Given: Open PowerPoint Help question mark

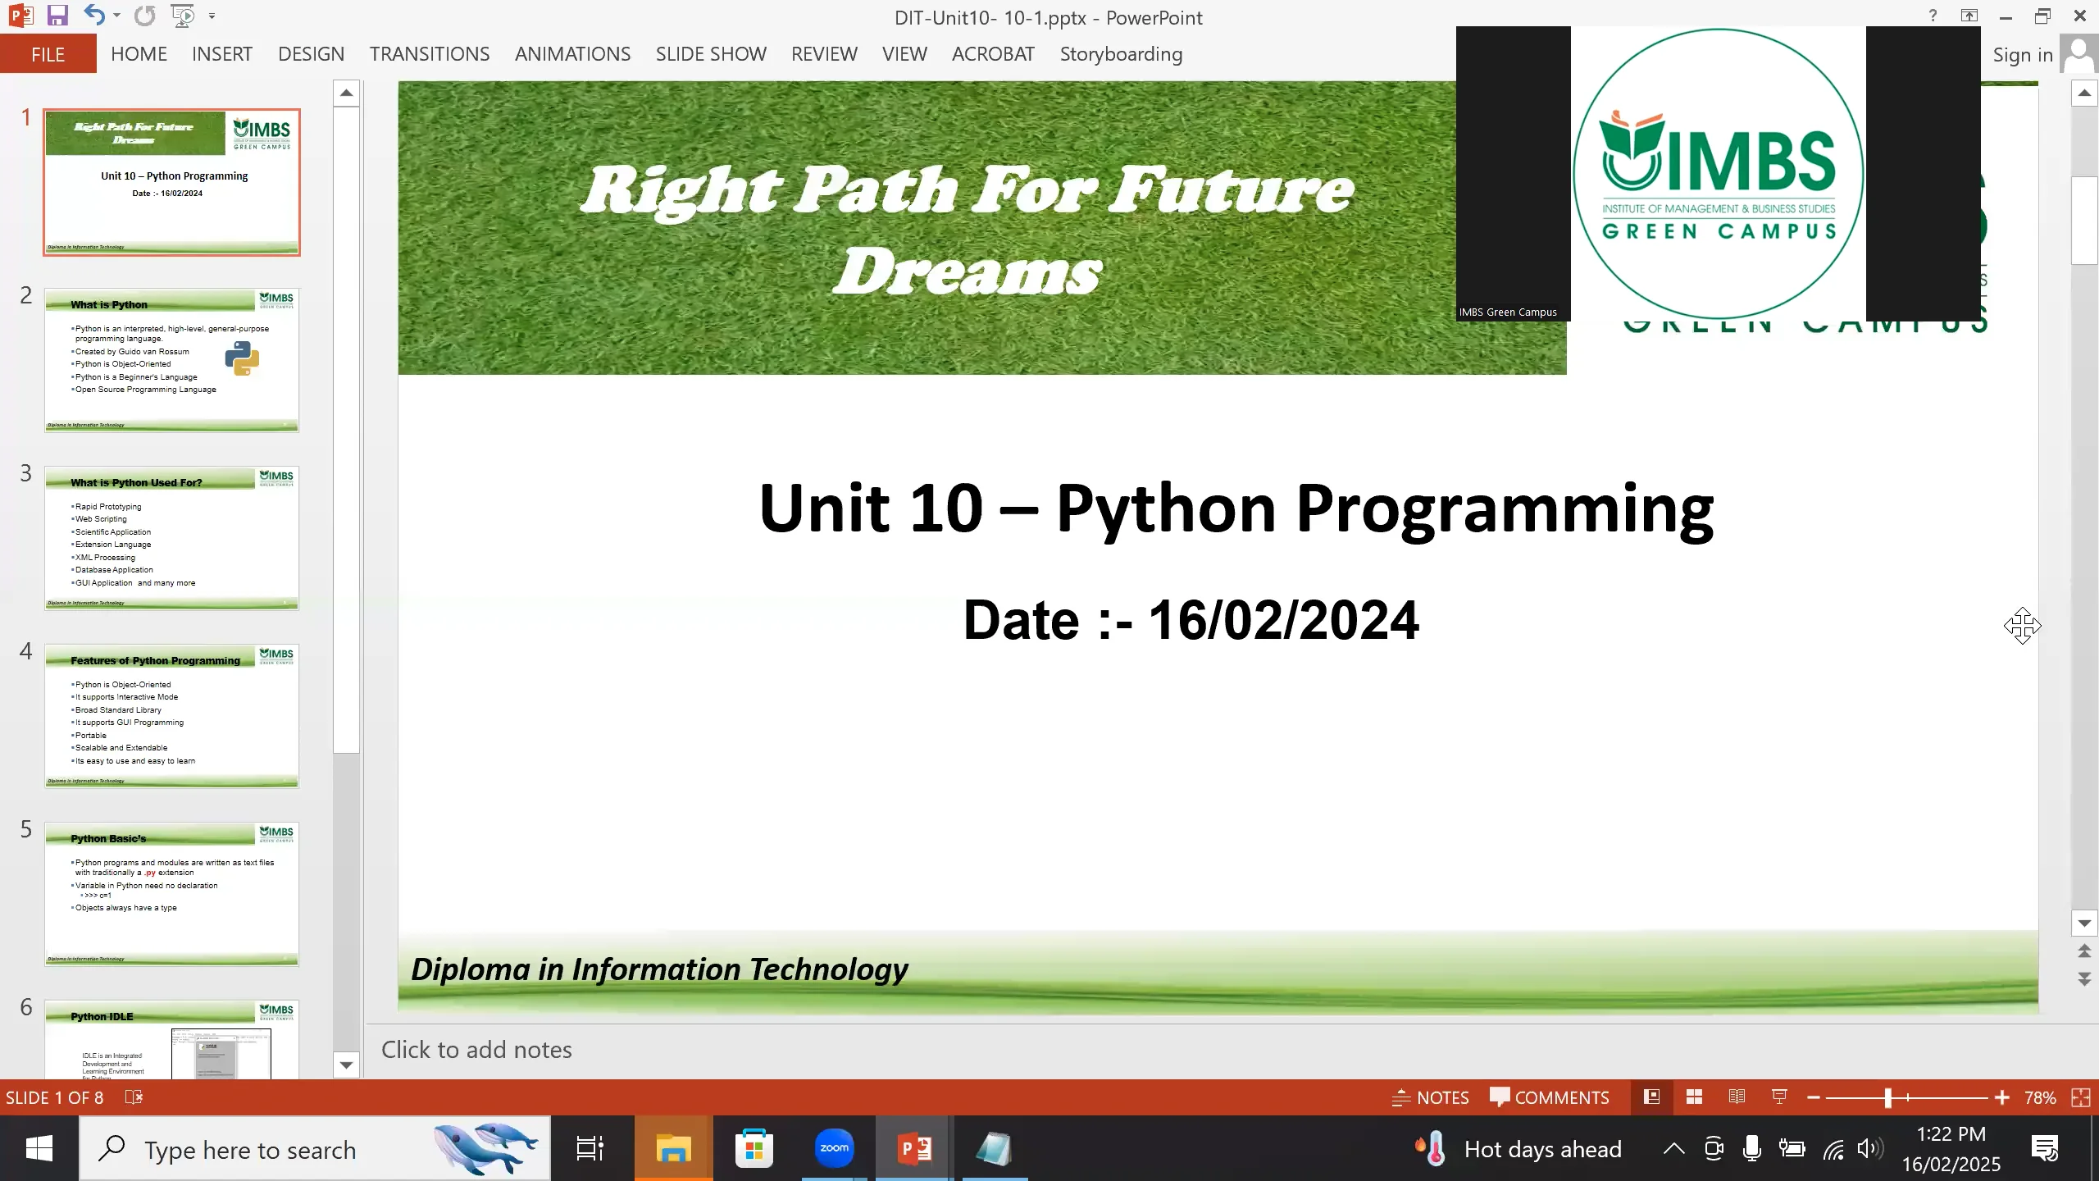Looking at the screenshot, I should click(1933, 16).
